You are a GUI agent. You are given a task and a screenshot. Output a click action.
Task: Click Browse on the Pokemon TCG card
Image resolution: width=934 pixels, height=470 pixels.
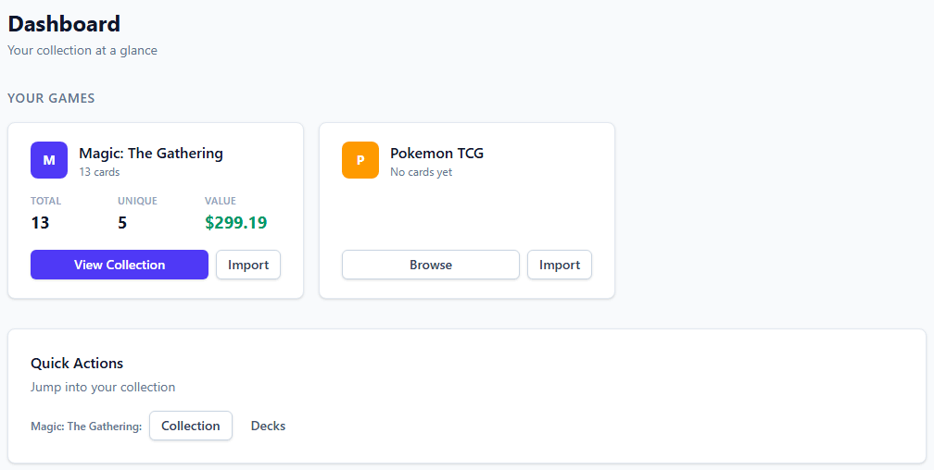coord(431,265)
